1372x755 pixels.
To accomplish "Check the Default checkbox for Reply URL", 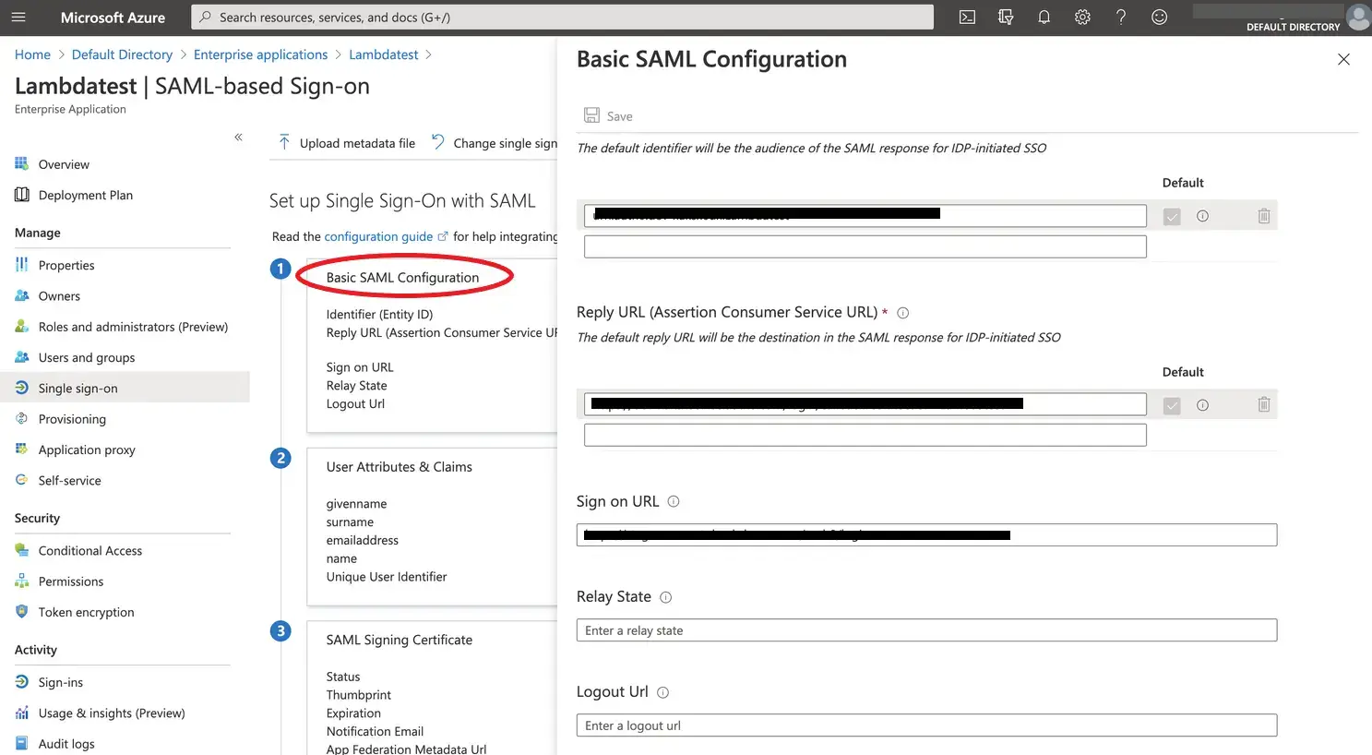I will 1171,404.
